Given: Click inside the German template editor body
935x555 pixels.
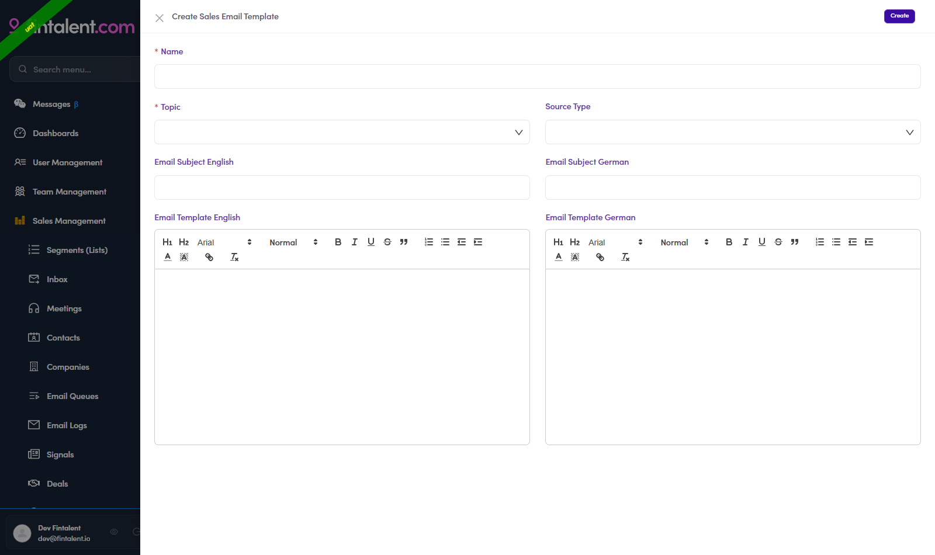Looking at the screenshot, I should tap(733, 357).
